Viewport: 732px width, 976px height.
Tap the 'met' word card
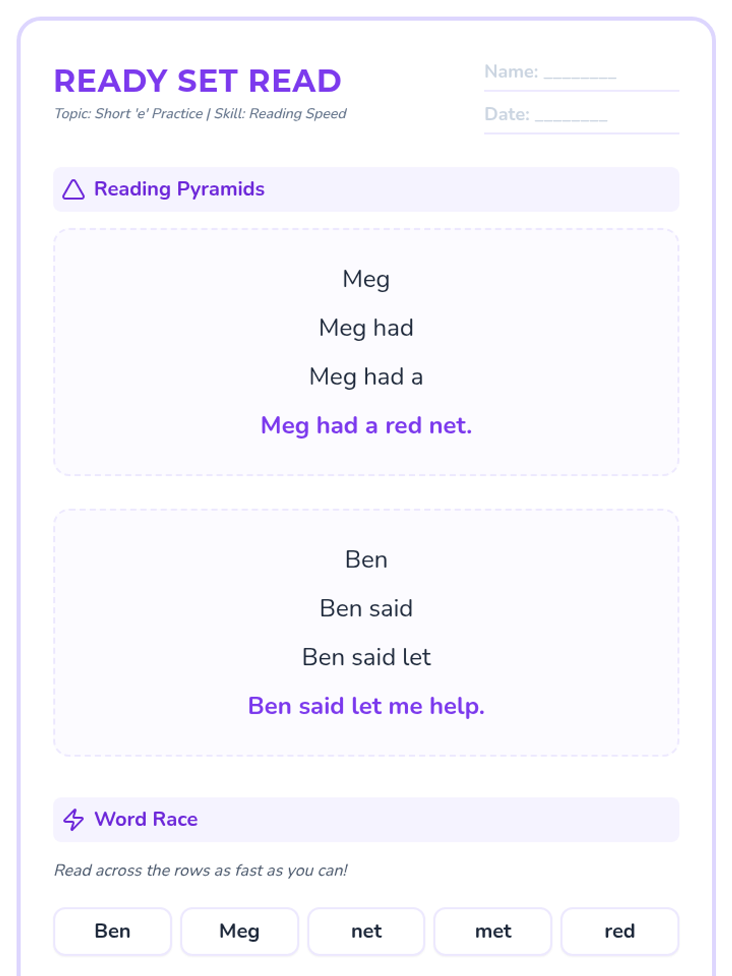[x=493, y=931]
